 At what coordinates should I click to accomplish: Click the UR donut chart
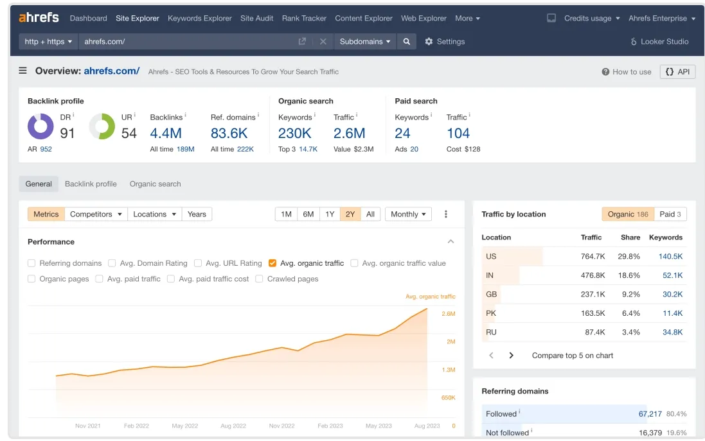102,126
